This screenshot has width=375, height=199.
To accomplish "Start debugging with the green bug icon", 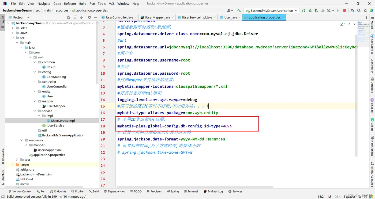I will tap(310, 11).
